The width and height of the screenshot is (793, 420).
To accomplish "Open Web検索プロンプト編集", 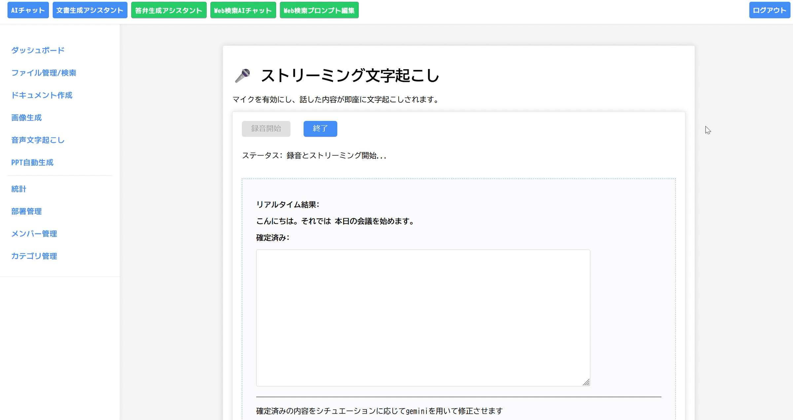I will [x=319, y=10].
